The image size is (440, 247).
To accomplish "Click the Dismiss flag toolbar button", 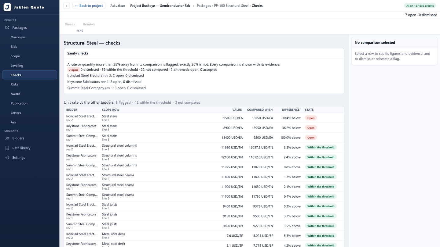I will click(71, 24).
